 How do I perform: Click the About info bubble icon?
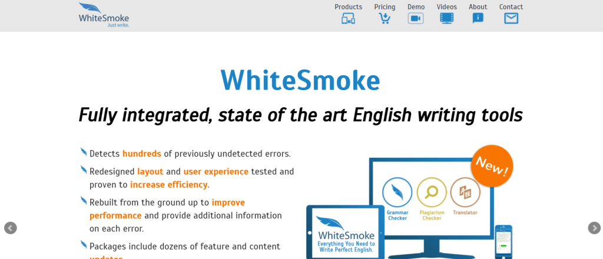(x=478, y=18)
